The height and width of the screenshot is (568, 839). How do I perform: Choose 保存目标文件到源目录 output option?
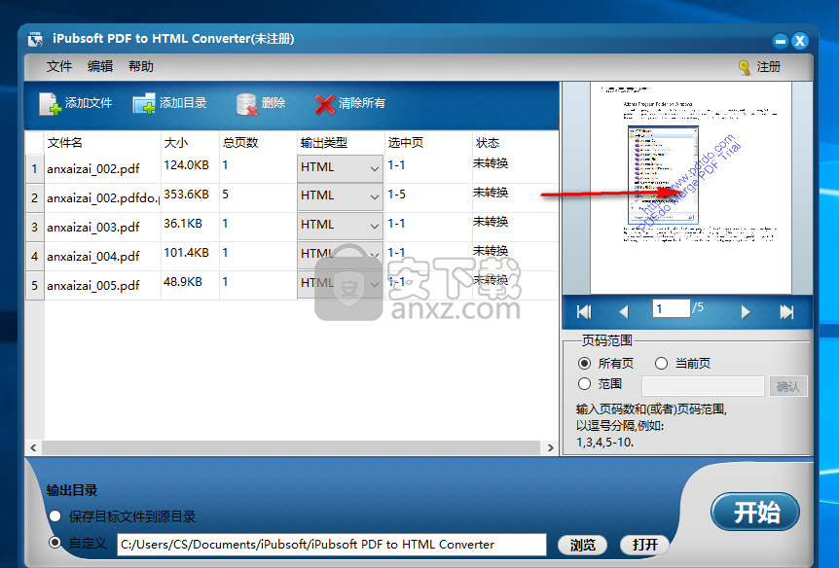coord(55,516)
